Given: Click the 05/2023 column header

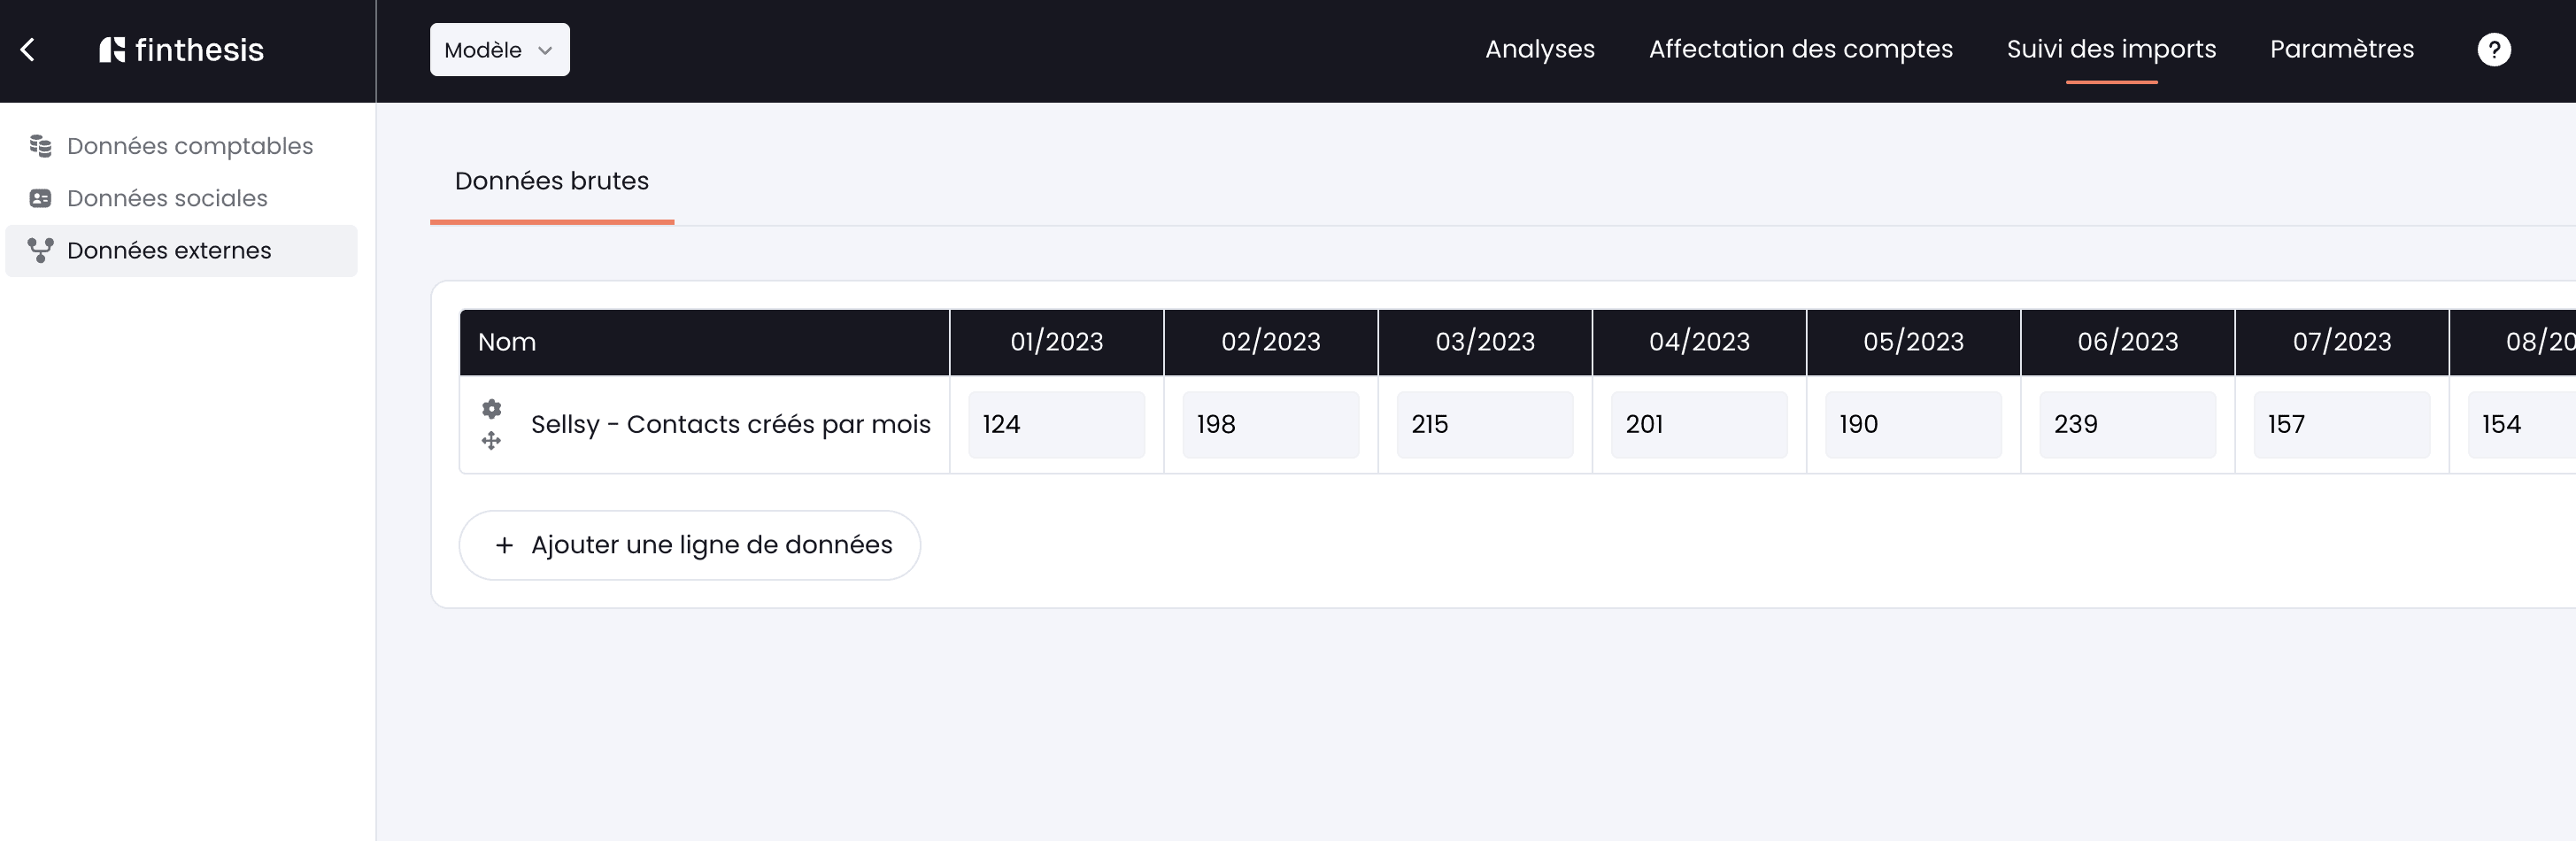Looking at the screenshot, I should pos(1913,342).
